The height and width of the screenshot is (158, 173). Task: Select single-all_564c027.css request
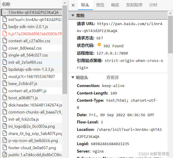click(31, 55)
